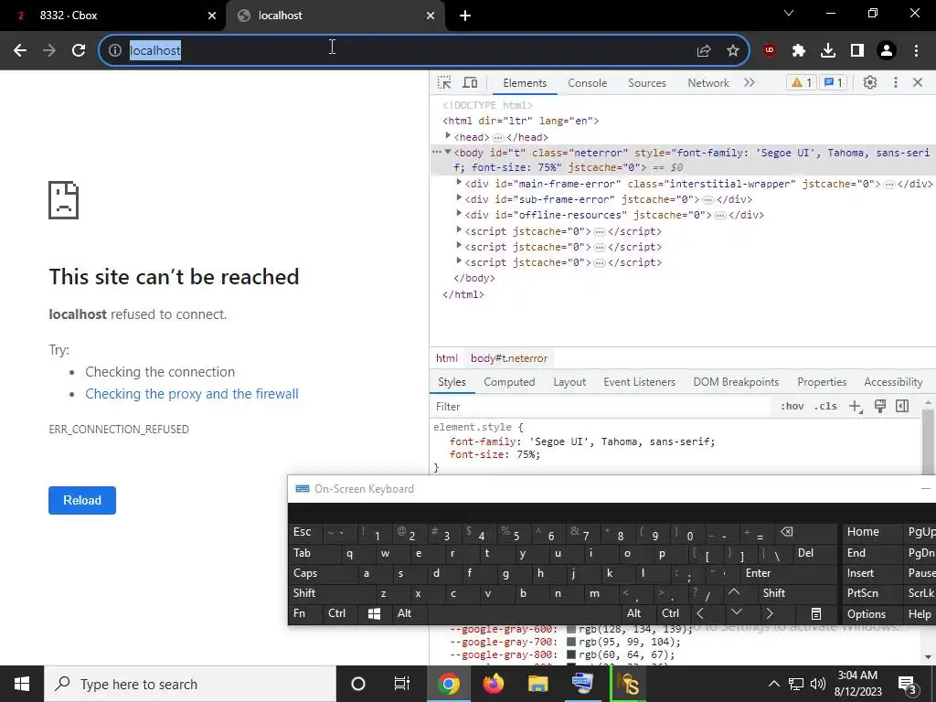
Task: Bookmark this page with the star icon
Action: pos(733,50)
